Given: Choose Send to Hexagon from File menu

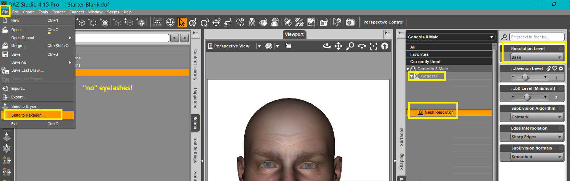Looking at the screenshot, I should point(28,115).
